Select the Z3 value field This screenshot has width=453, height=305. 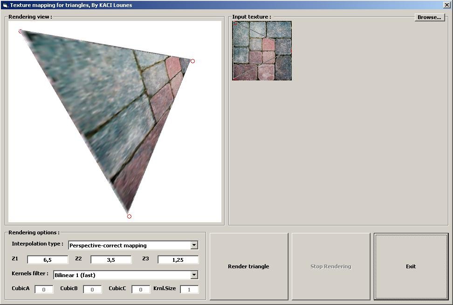178,260
